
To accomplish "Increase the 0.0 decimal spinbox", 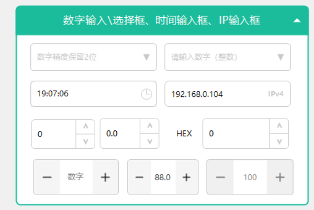I will [x=150, y=126].
